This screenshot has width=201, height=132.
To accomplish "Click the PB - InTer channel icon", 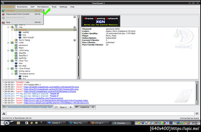I will (12, 42).
